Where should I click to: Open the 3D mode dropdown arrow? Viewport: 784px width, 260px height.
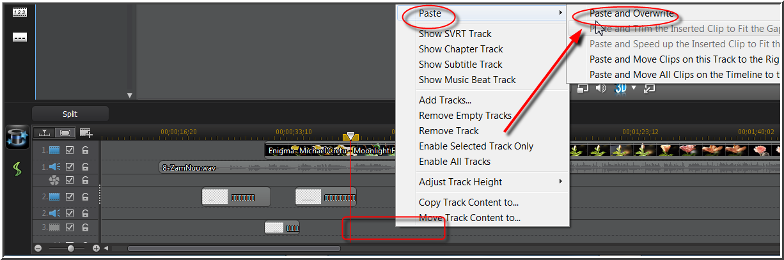tap(634, 88)
